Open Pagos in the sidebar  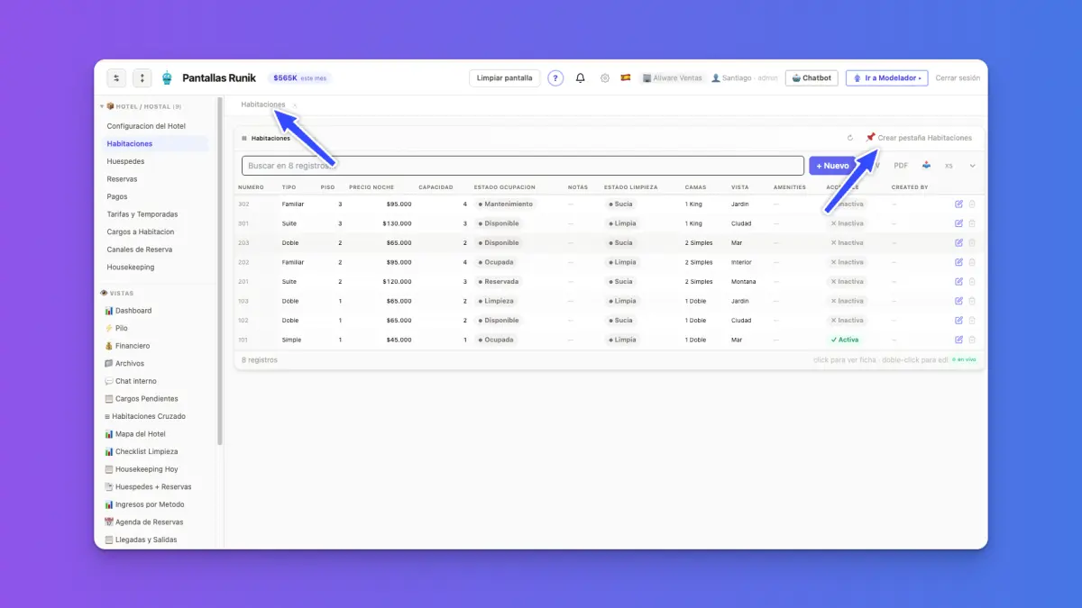tap(117, 196)
